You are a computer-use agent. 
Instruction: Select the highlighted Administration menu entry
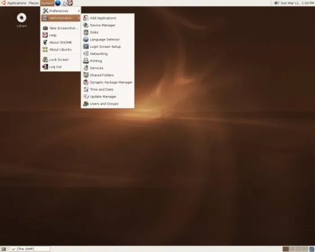coord(61,18)
